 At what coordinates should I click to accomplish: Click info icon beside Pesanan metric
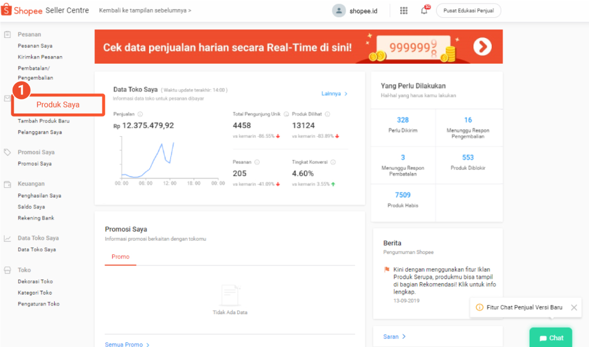pyautogui.click(x=257, y=162)
